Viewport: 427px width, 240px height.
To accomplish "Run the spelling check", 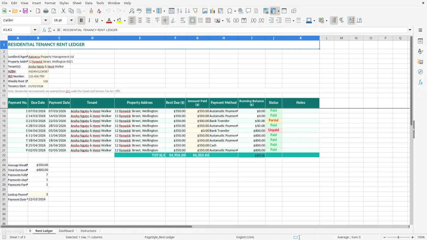I will point(139,11).
